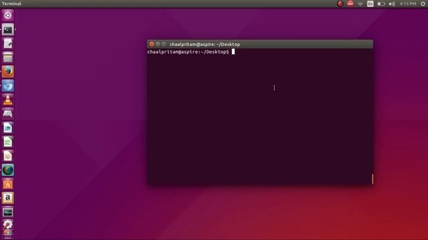428x240 pixels.
Task: Open the En keyboard layout indicator
Action: pyautogui.click(x=370, y=3)
